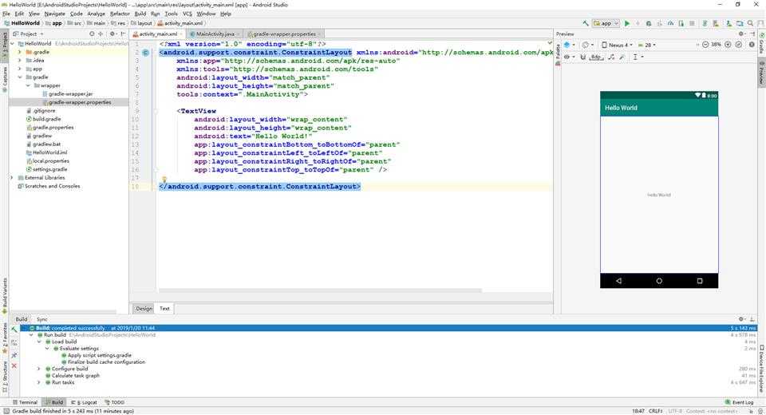Collapse the wrapper folder in project tree
This screenshot has width=766, height=415.
28,85
